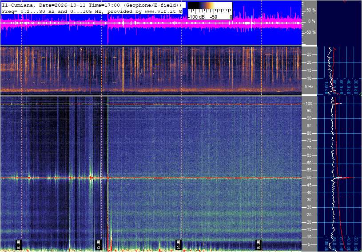Screen dimensions: 362x252
Task: Click the '65' frequency axis label
Action: click(x=309, y=155)
